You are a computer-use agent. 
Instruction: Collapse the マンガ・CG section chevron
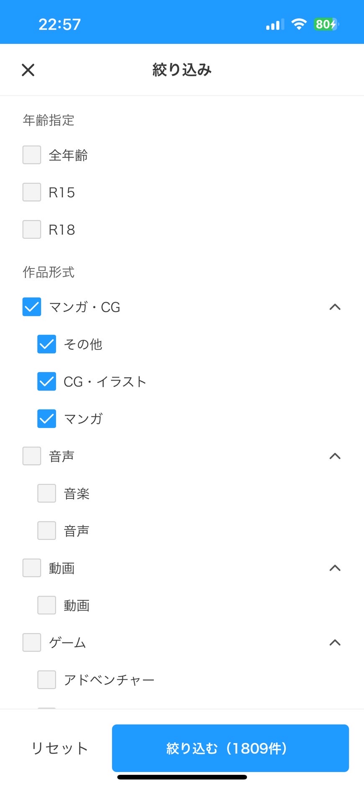335,307
